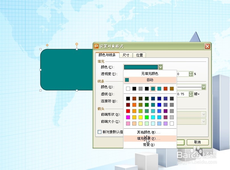This screenshot has height=170, width=230.
Task: Switch to the 尺寸 tab
Action: pos(126,55)
